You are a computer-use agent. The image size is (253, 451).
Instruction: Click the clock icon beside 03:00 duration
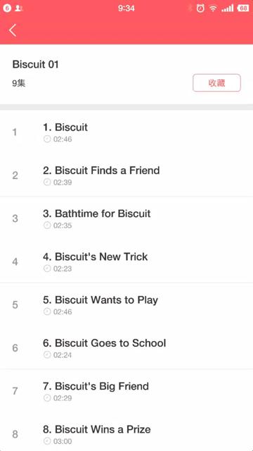(x=47, y=441)
